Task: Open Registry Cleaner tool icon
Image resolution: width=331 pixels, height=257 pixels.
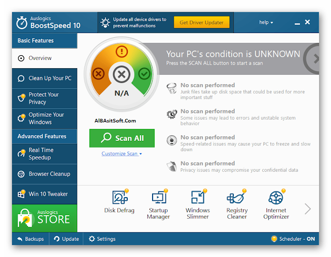Action: 236,197
